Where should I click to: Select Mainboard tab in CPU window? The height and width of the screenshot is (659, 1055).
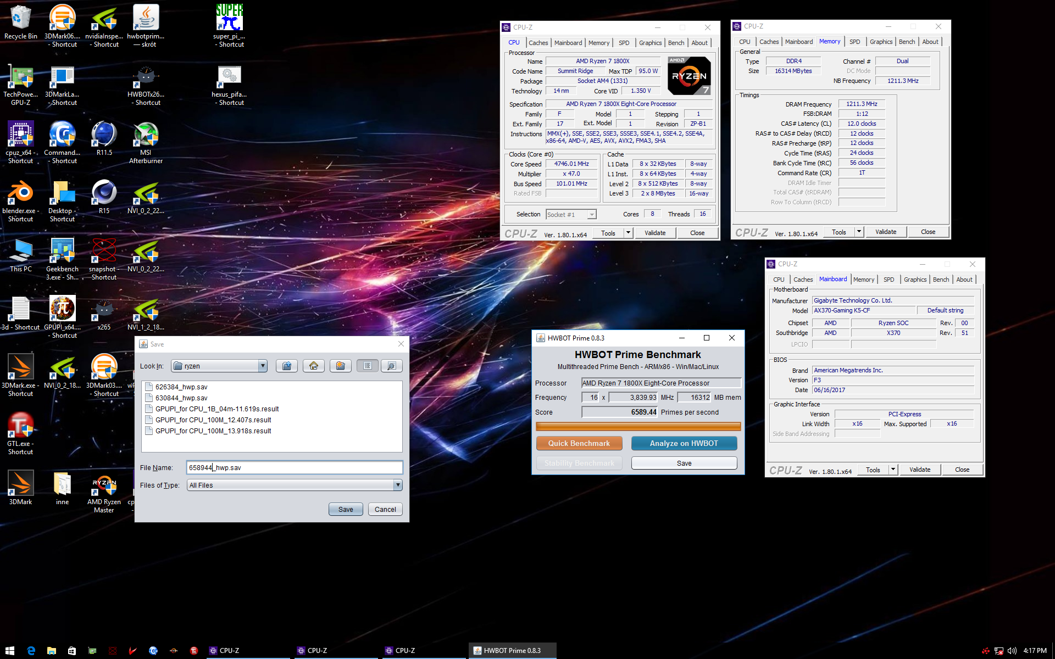coord(568,42)
